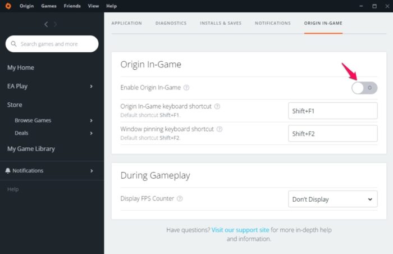
Task: Toggle Enable Origin In-Game switch
Action: 364,88
